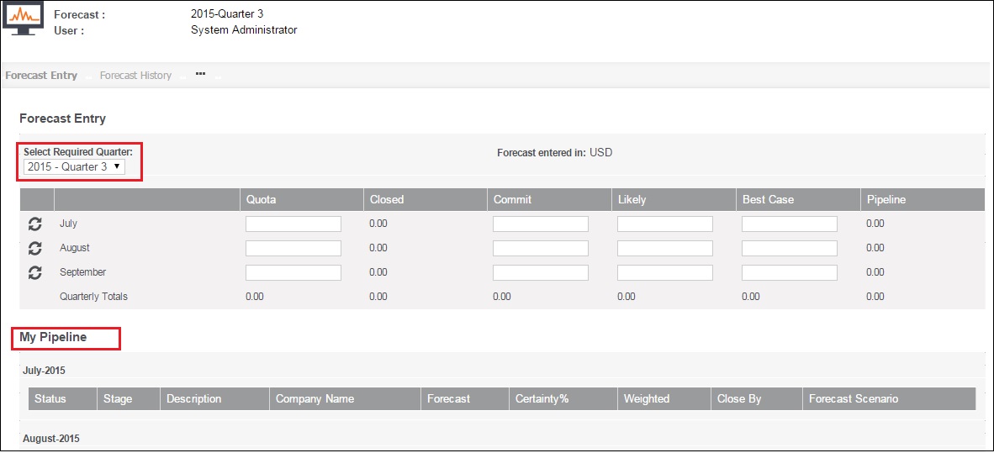
Task: Click the Closed column header
Action: point(426,199)
